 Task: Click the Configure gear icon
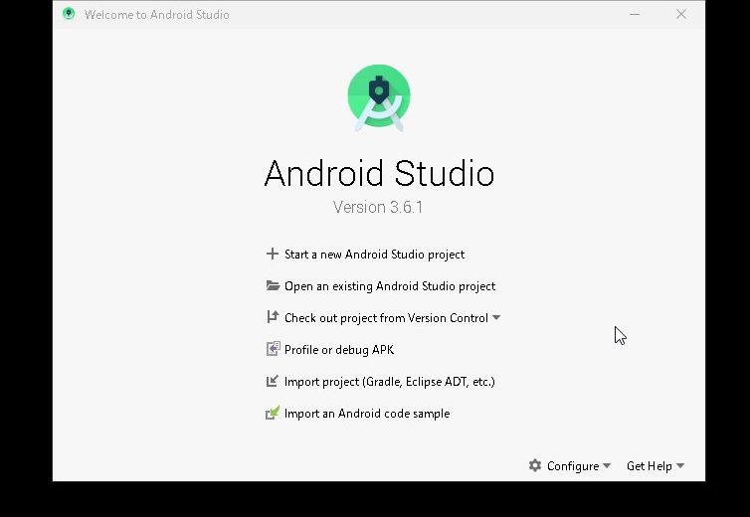535,466
